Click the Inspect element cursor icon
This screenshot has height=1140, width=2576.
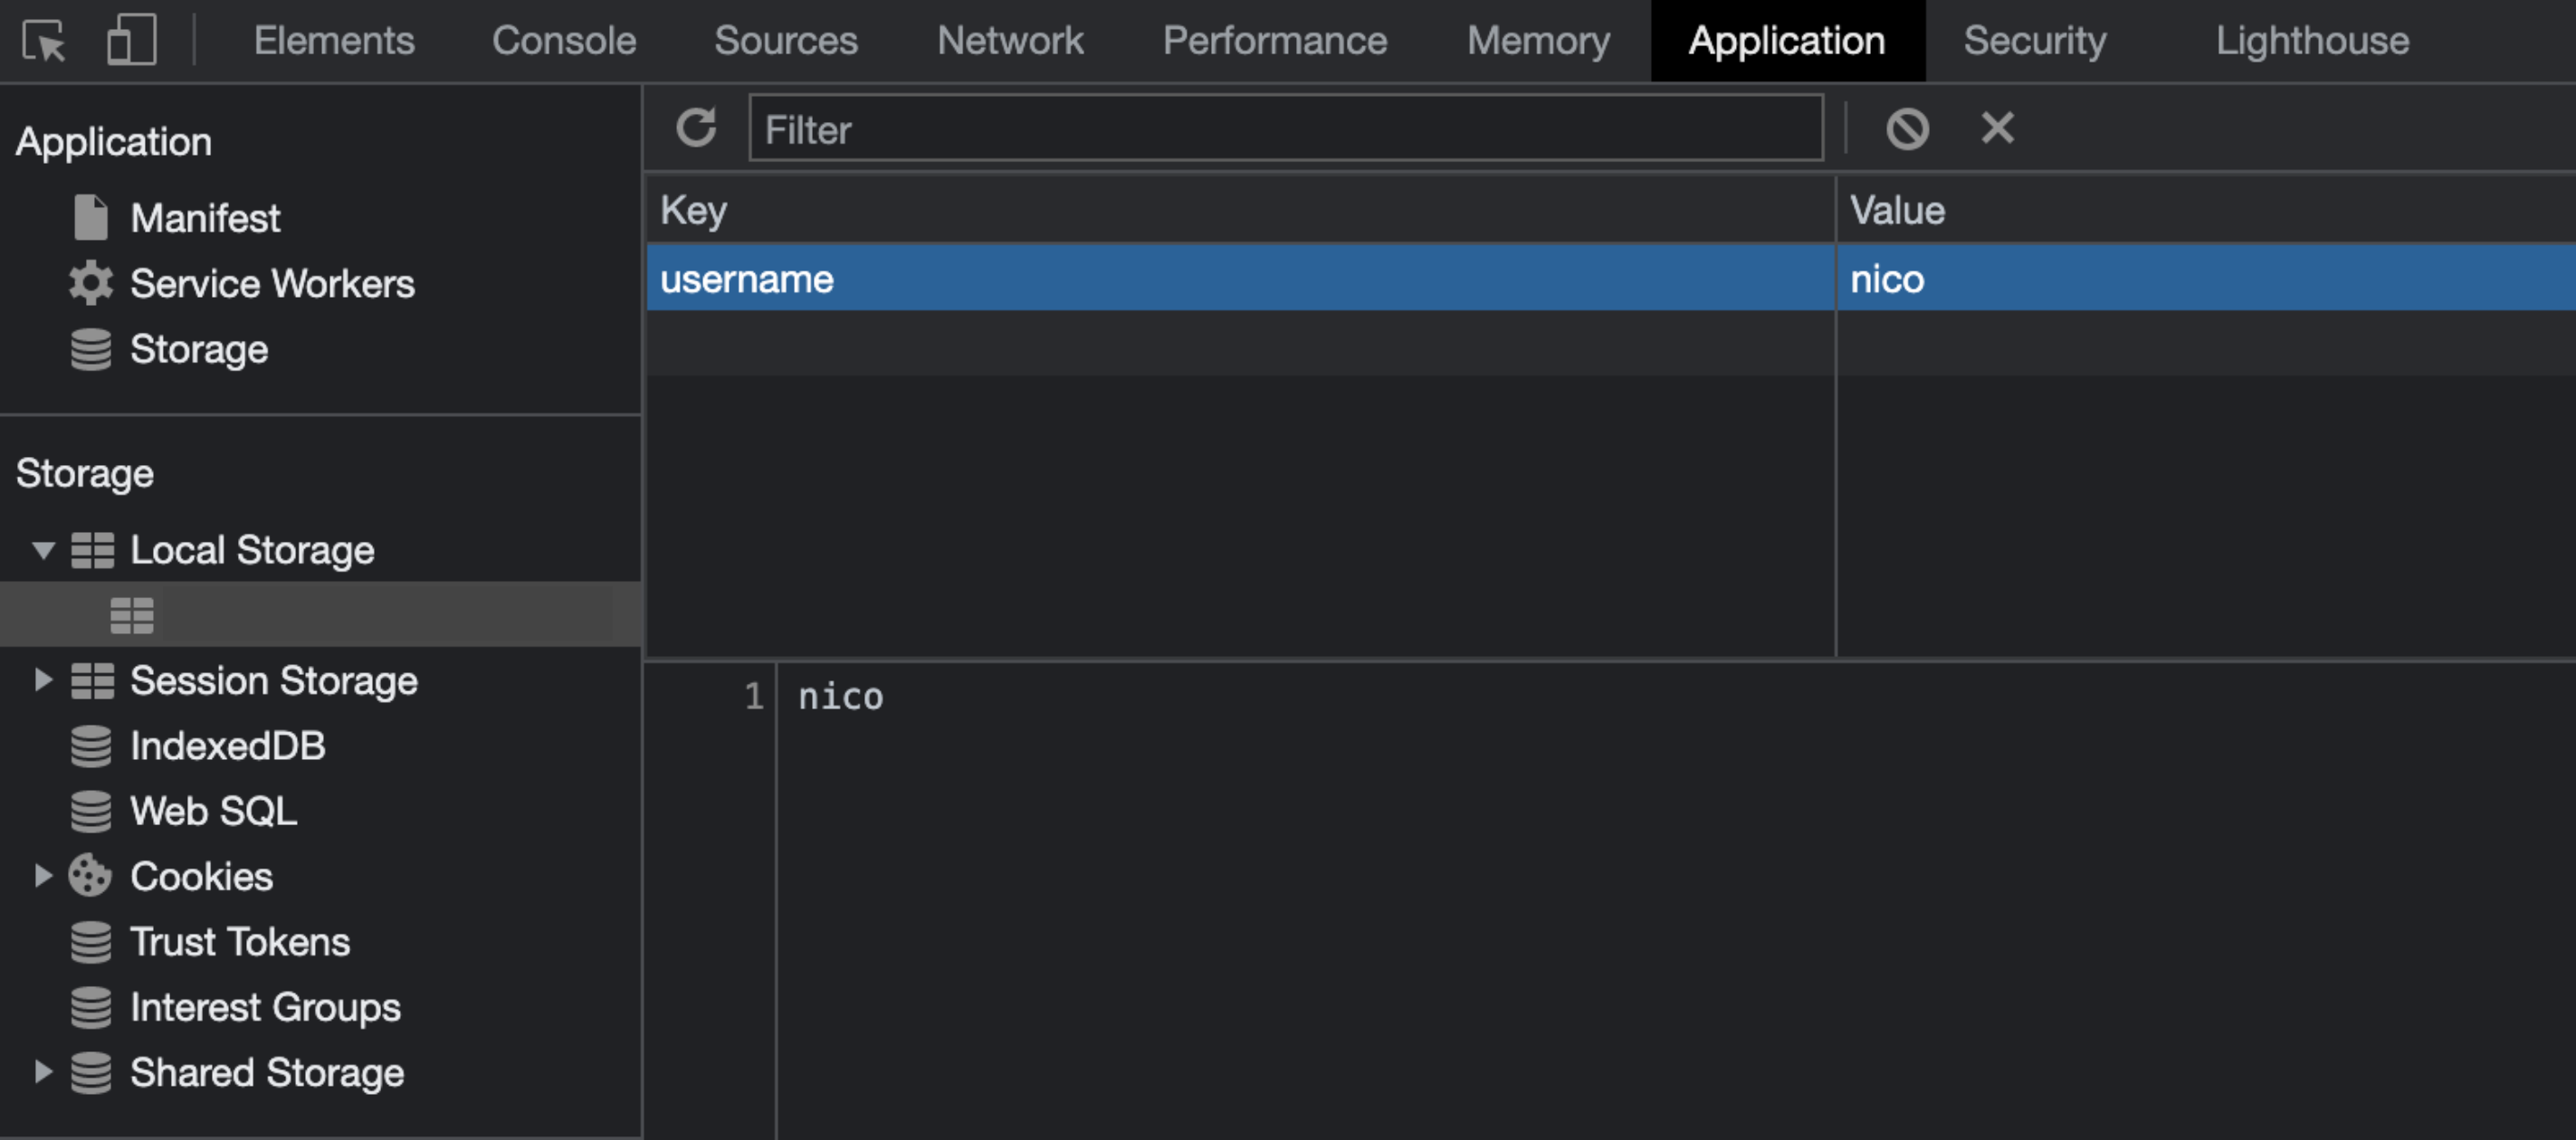(42, 40)
